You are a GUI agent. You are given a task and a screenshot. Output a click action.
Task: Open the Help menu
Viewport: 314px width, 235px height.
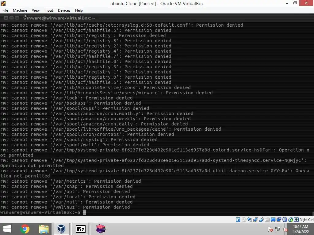79,10
